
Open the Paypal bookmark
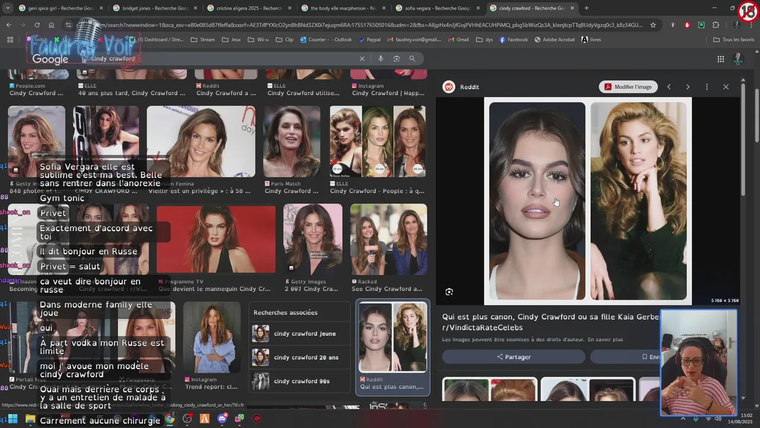click(x=369, y=40)
